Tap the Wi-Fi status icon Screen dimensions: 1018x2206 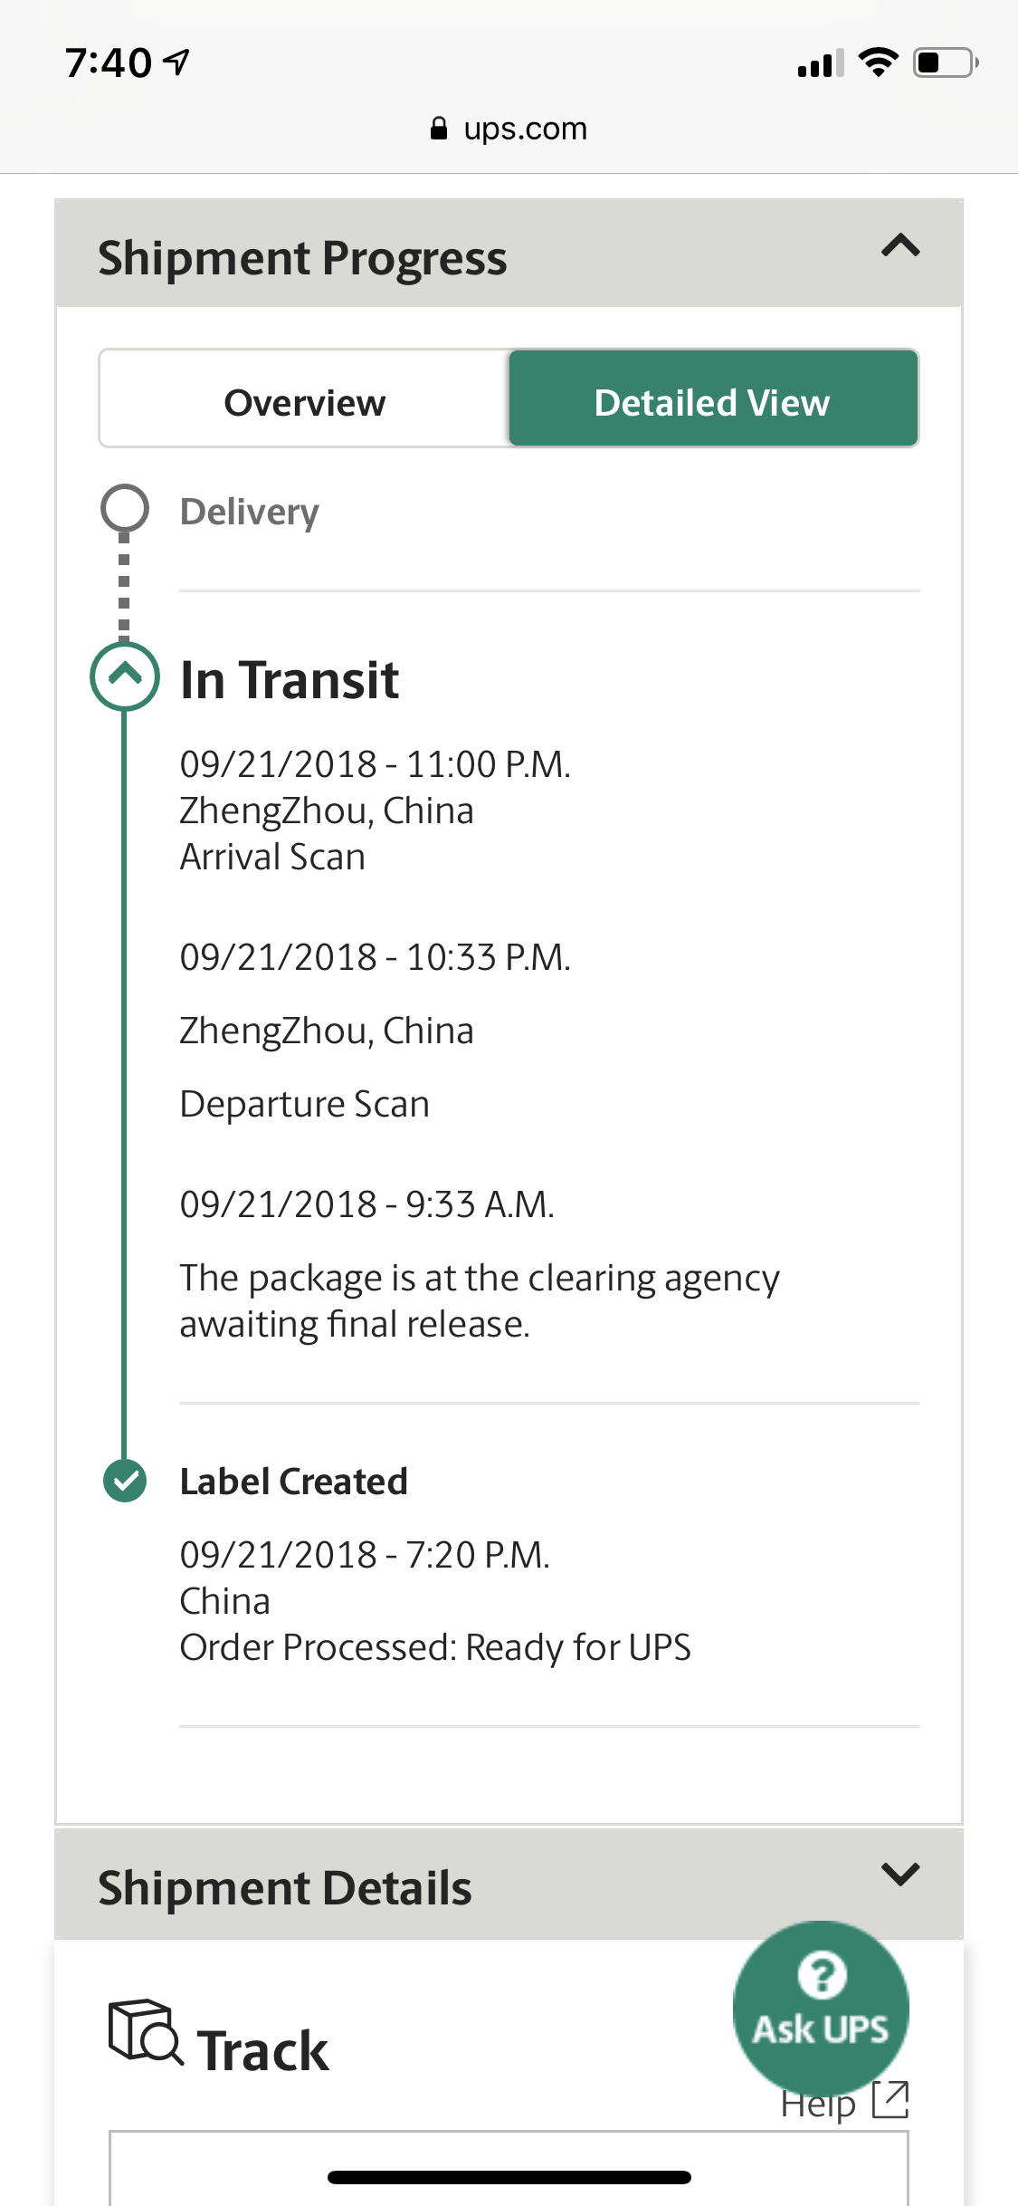tap(878, 62)
